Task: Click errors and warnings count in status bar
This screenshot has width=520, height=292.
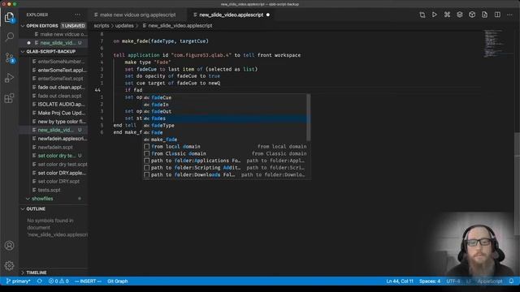Action: 58,281
